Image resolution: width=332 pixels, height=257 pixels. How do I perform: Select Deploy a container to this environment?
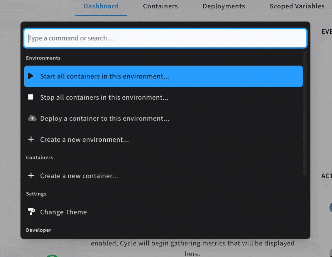click(104, 119)
